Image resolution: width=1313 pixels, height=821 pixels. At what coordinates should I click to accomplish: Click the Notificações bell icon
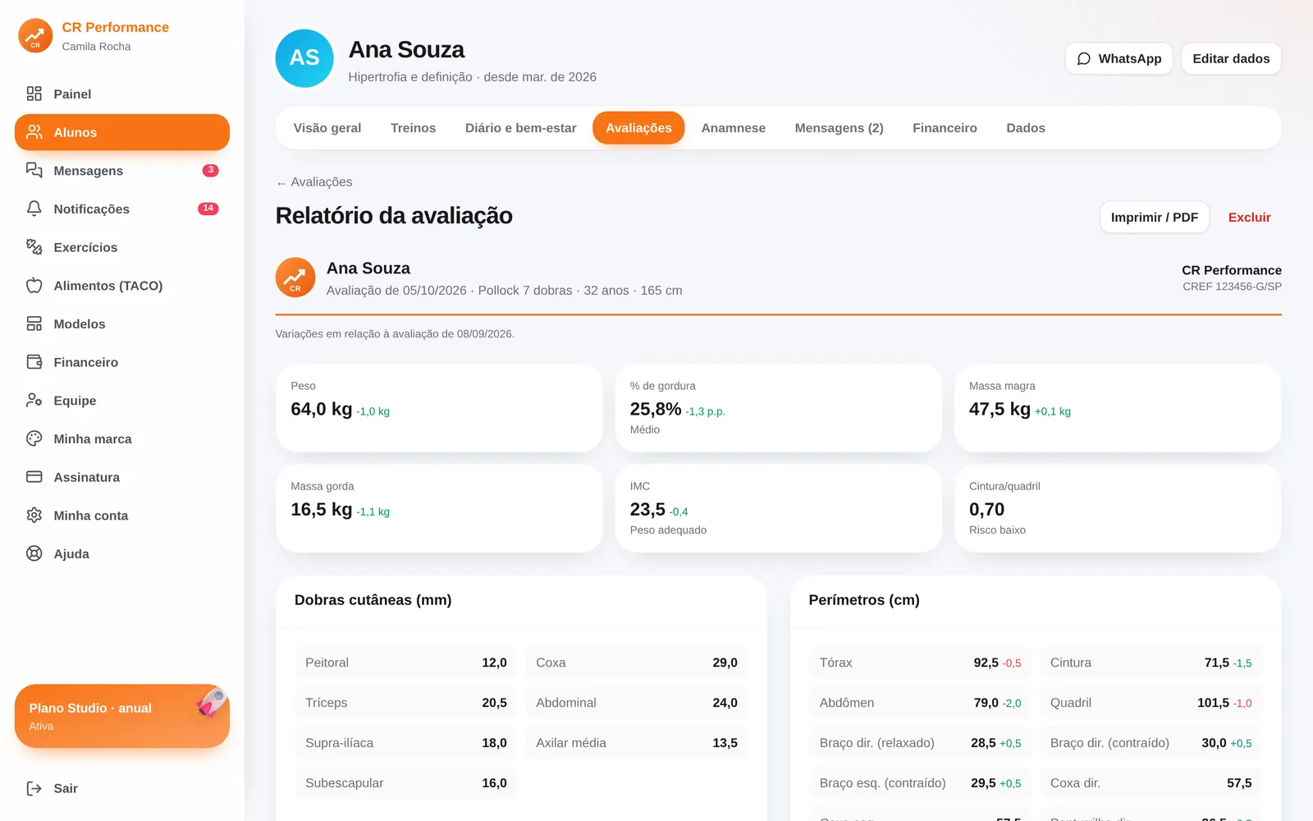click(34, 209)
